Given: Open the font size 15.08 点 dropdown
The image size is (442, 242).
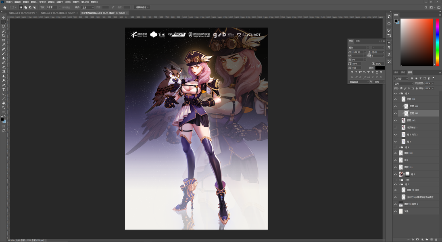Looking at the screenshot, I should tap(365, 52).
